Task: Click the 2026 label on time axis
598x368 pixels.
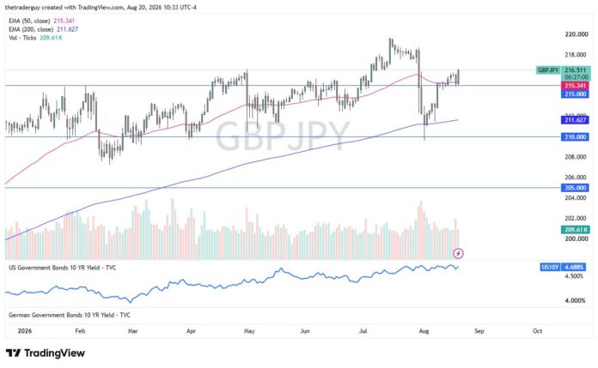Action: [25, 331]
